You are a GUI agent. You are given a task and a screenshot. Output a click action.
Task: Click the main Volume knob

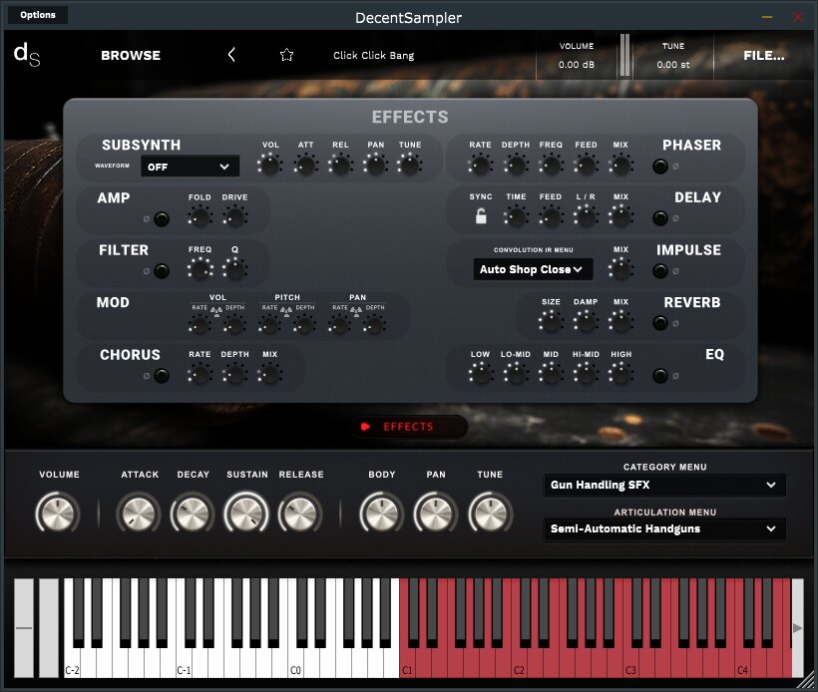click(58, 514)
